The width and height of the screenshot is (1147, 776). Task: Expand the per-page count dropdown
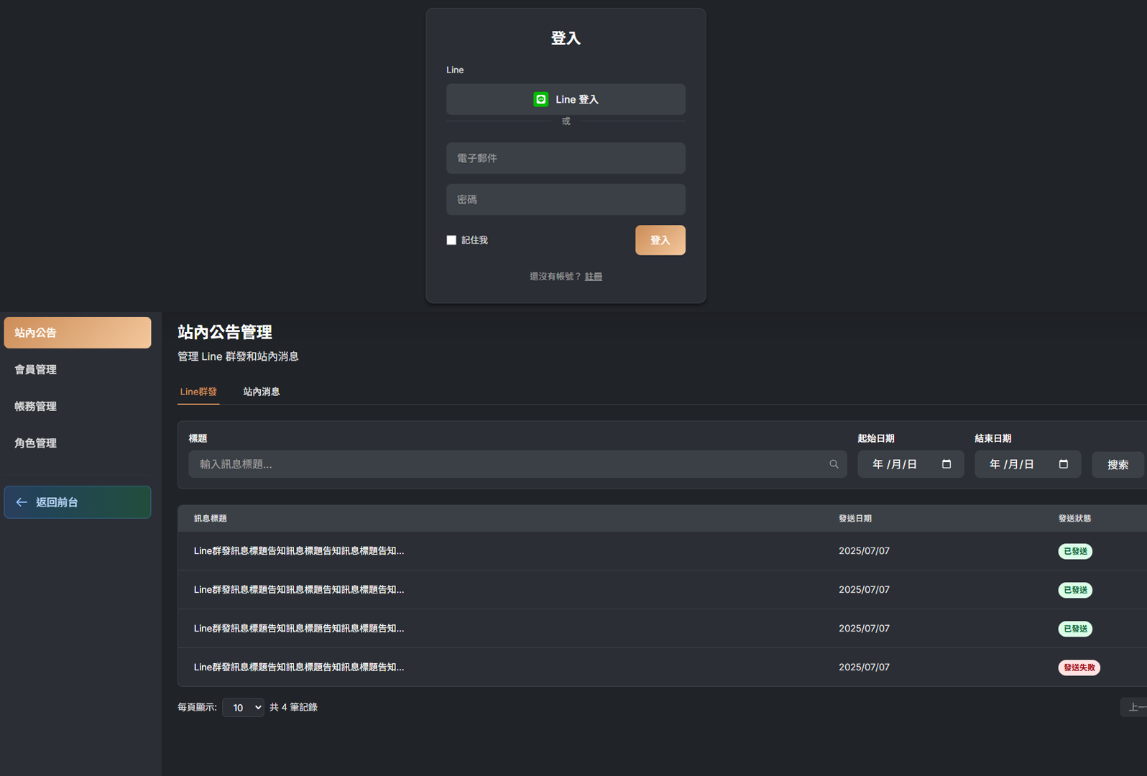point(243,708)
